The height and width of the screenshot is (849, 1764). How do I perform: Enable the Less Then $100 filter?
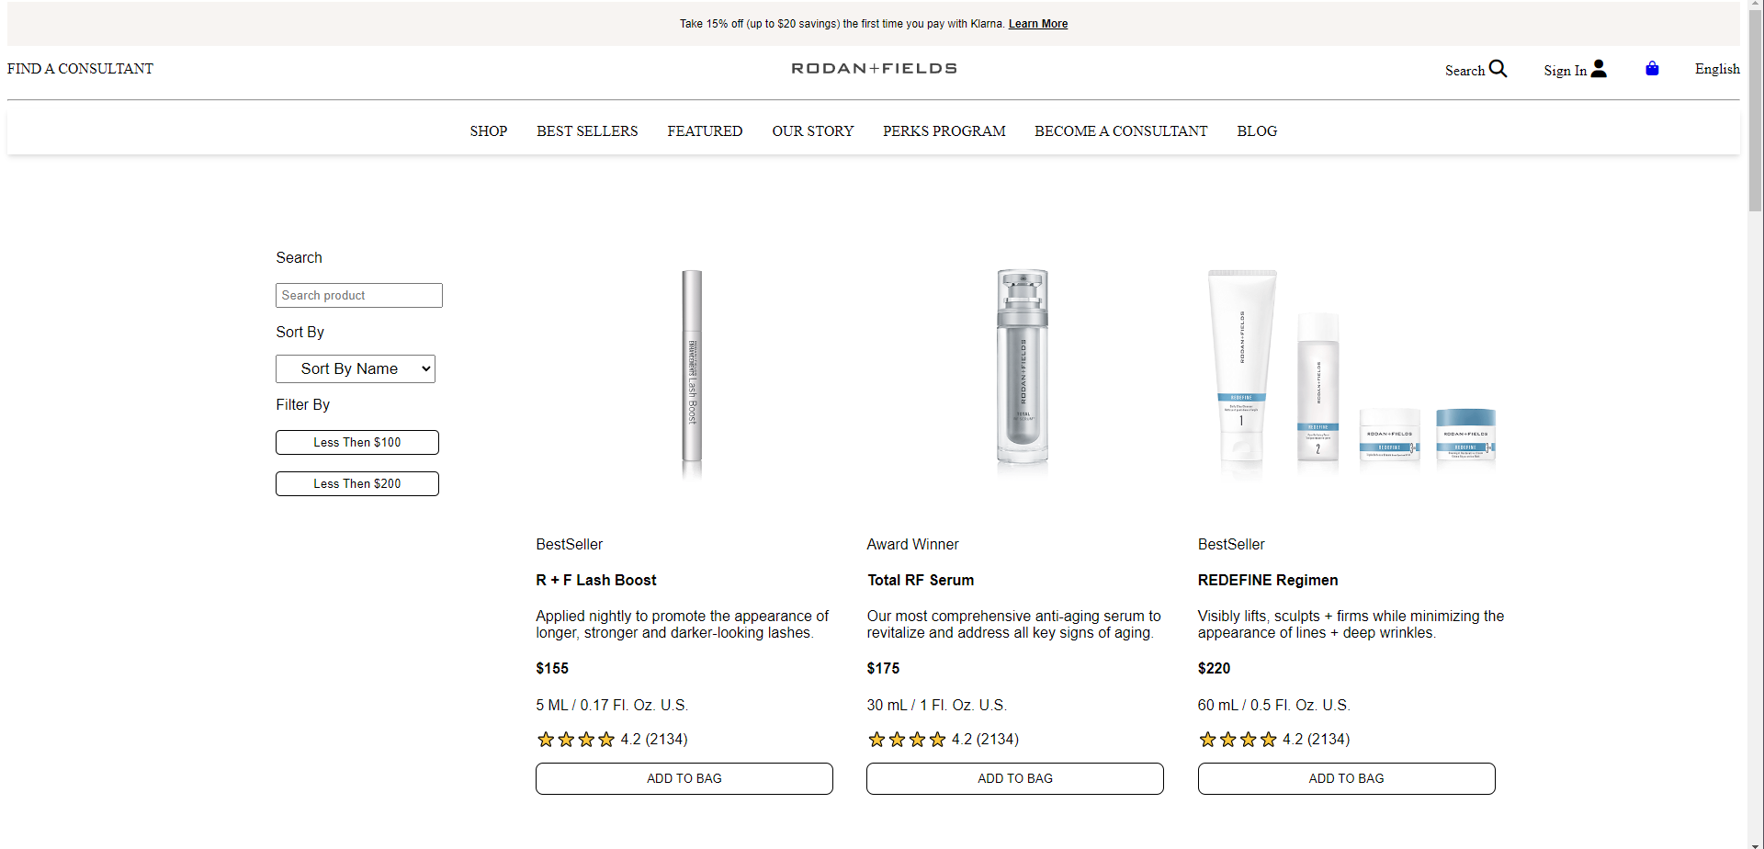[356, 442]
